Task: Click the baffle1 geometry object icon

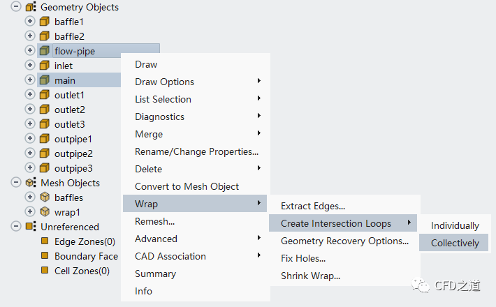Action: click(x=44, y=22)
